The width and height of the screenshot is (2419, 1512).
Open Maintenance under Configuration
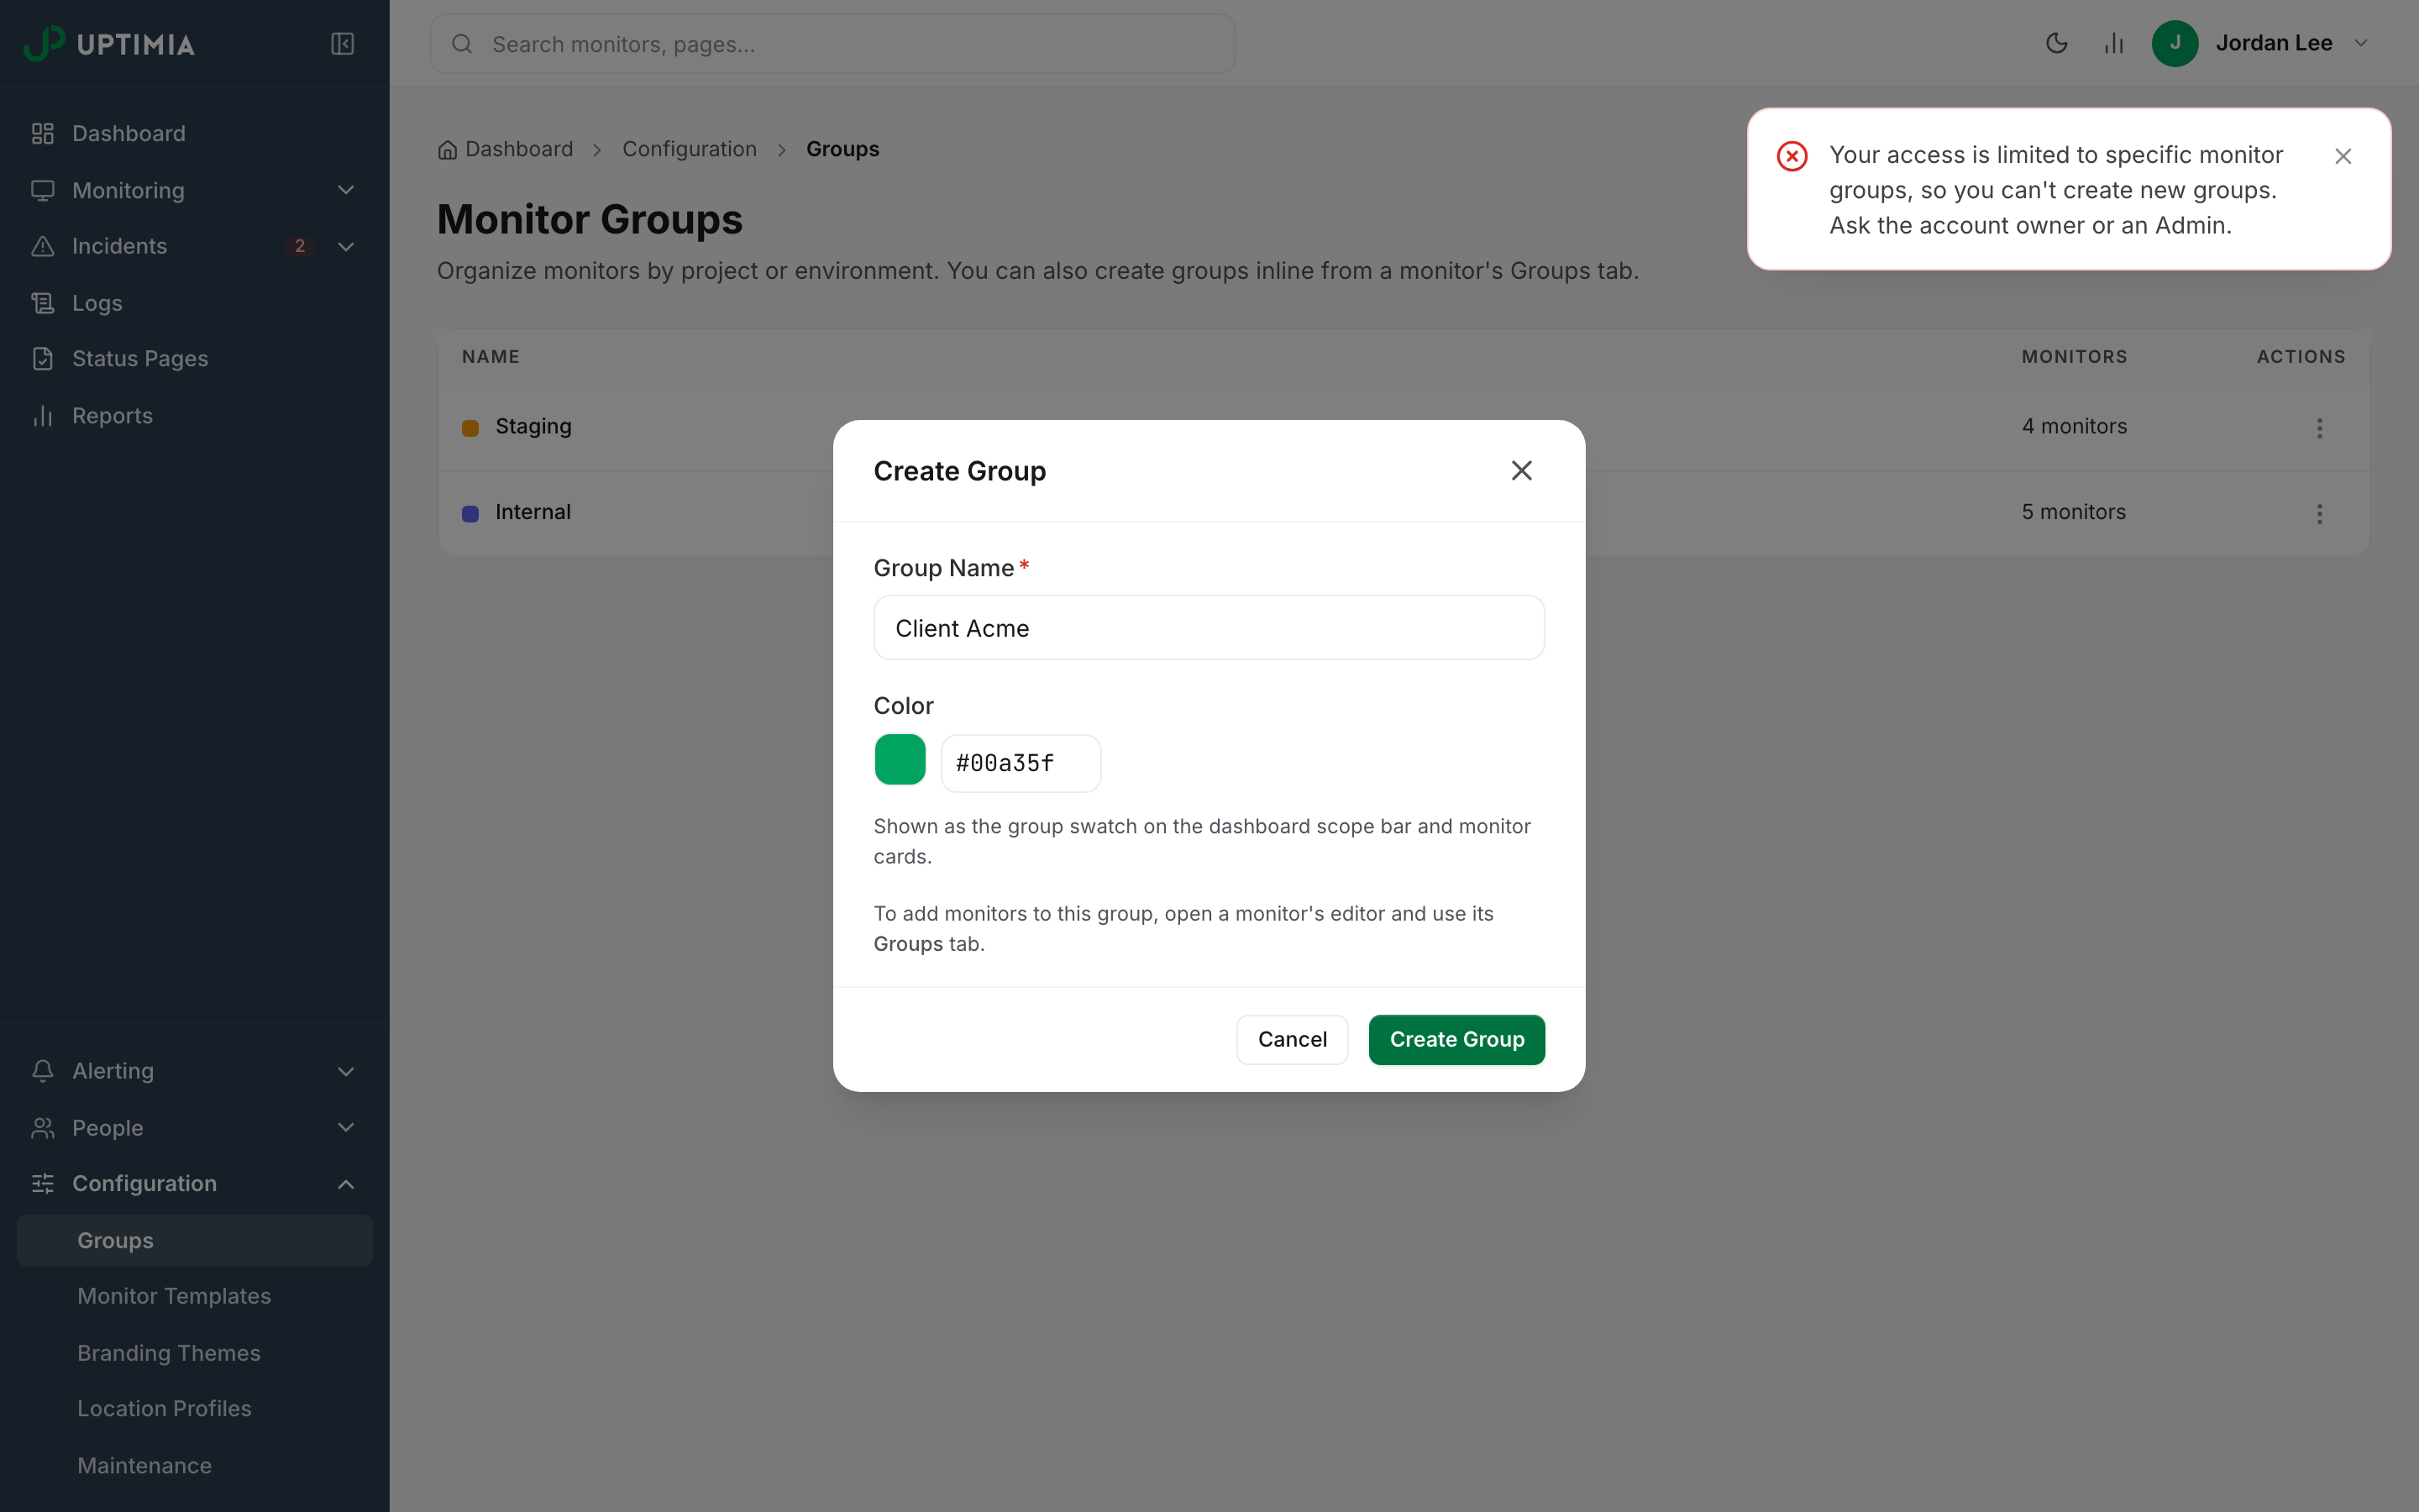coord(195,1465)
